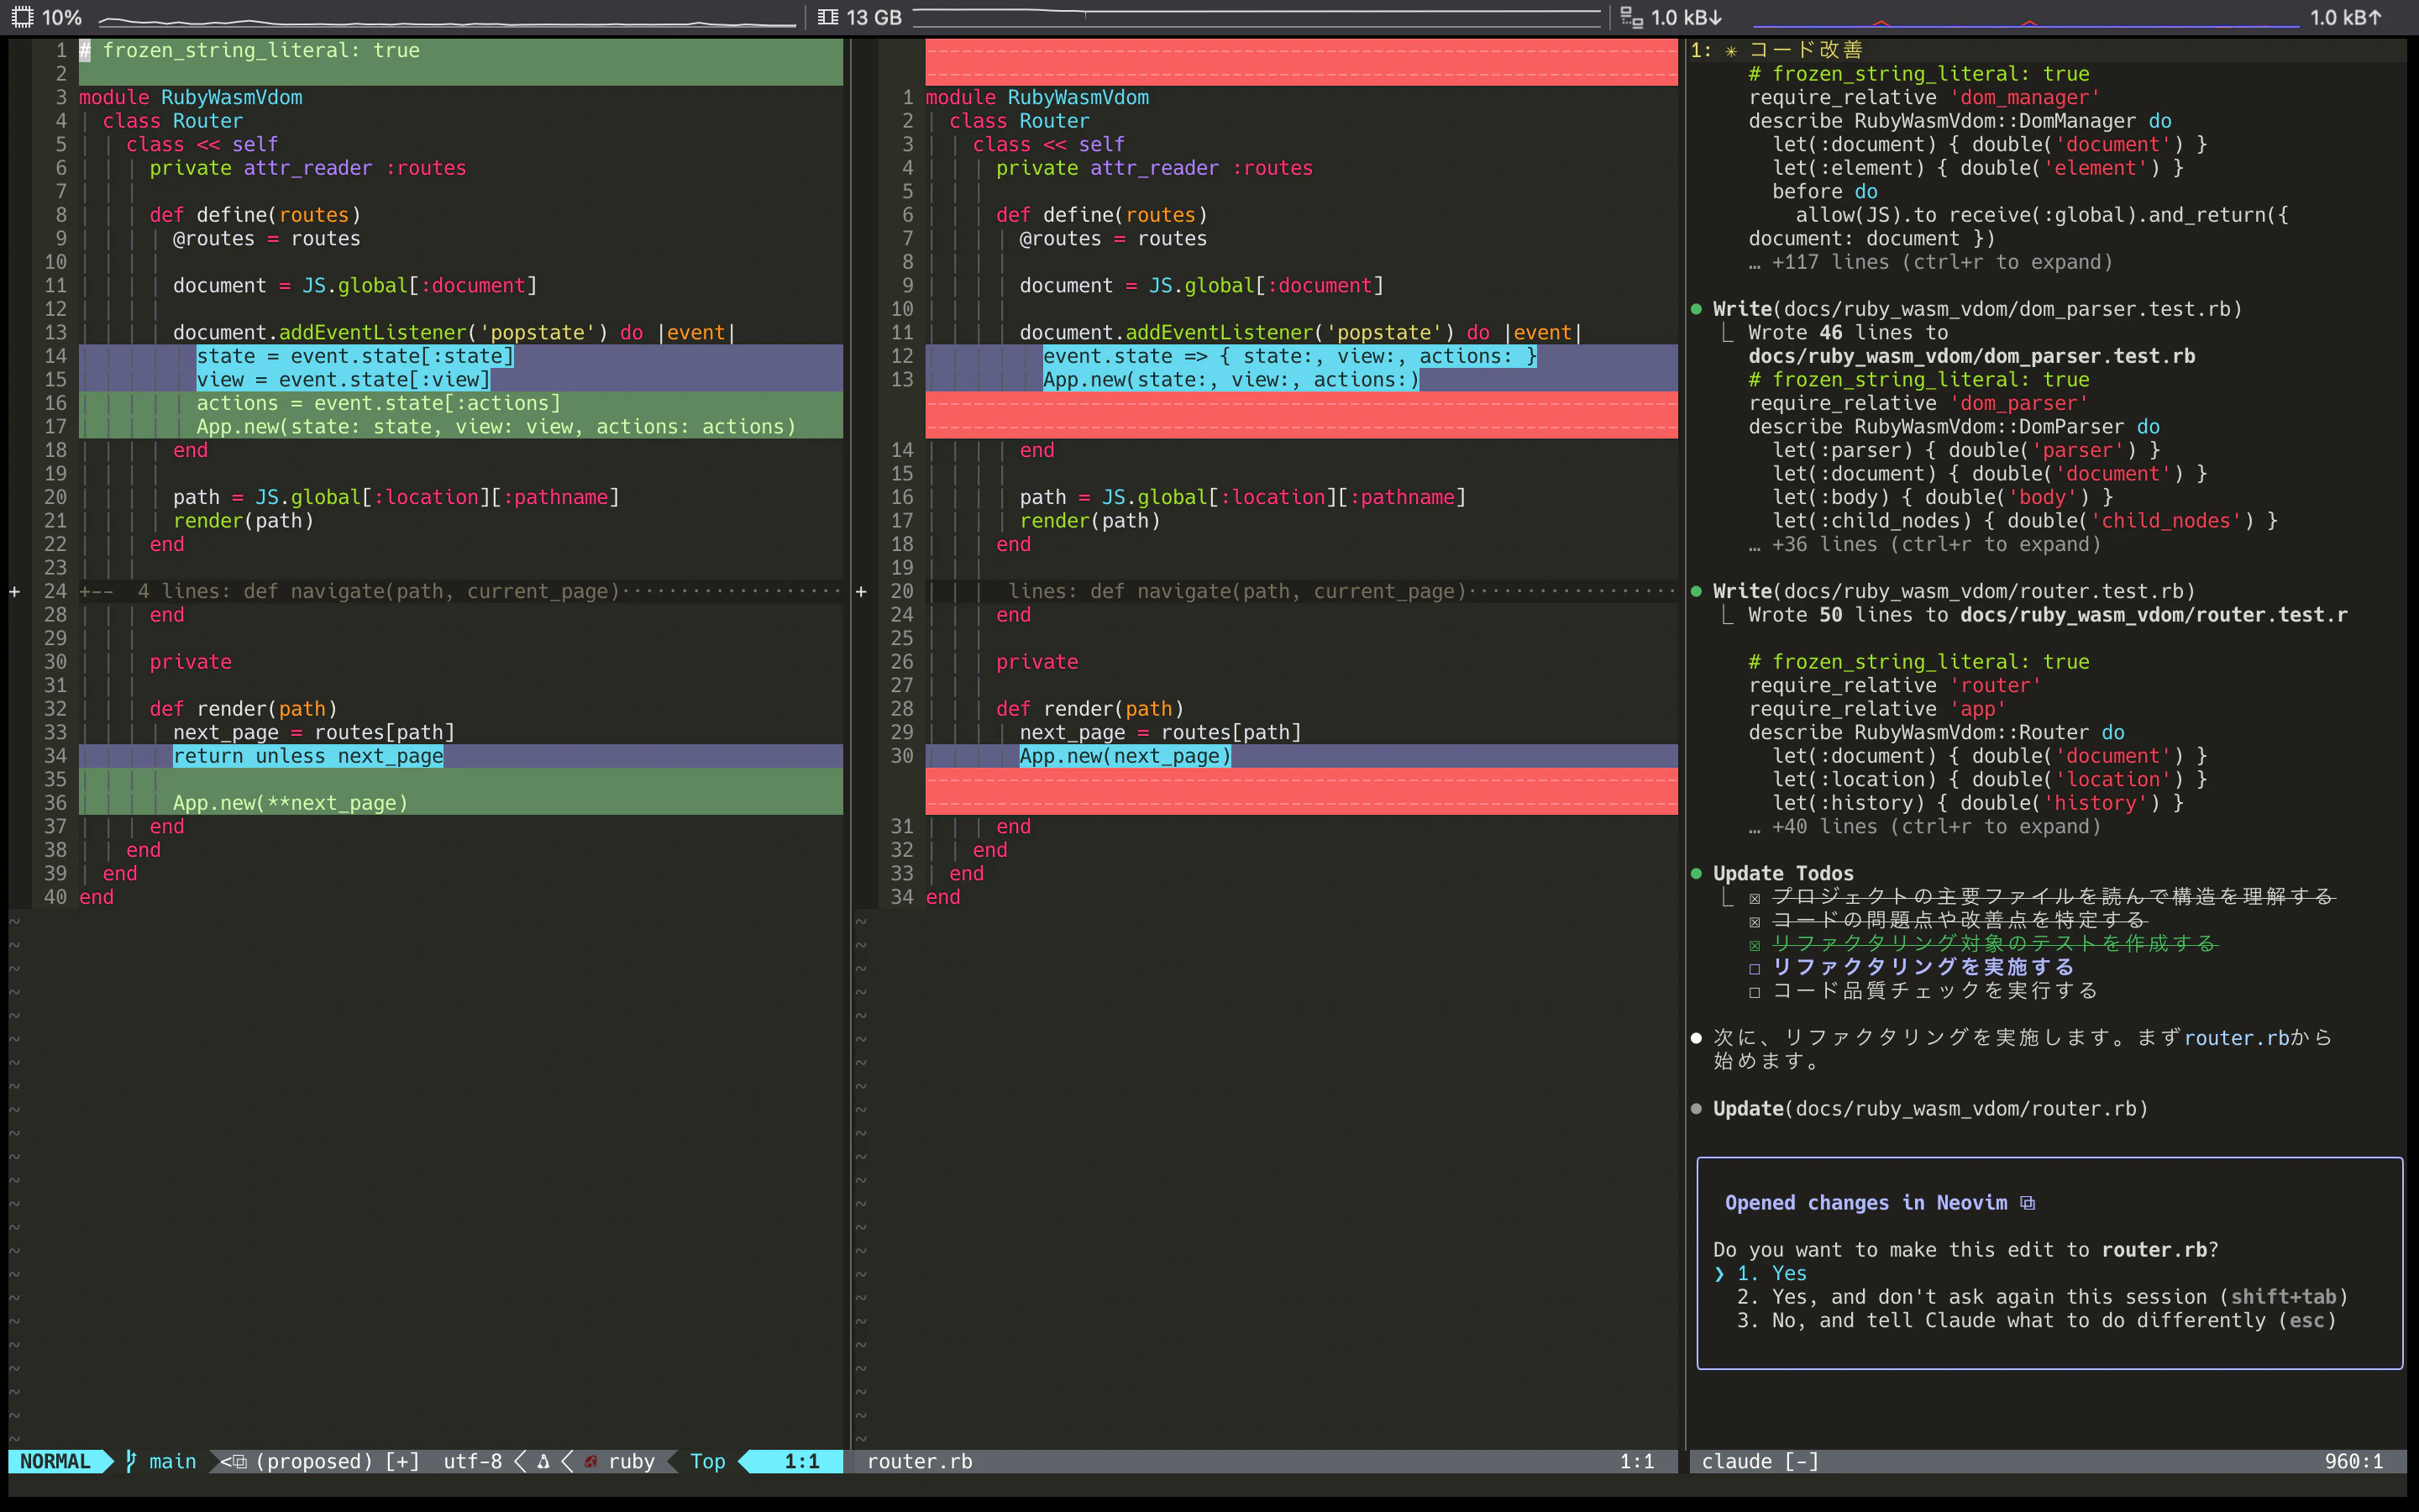
Task: Click the Write(docs/ruby_wasm_vdom/router.test.rb) line
Action: coord(1955,591)
